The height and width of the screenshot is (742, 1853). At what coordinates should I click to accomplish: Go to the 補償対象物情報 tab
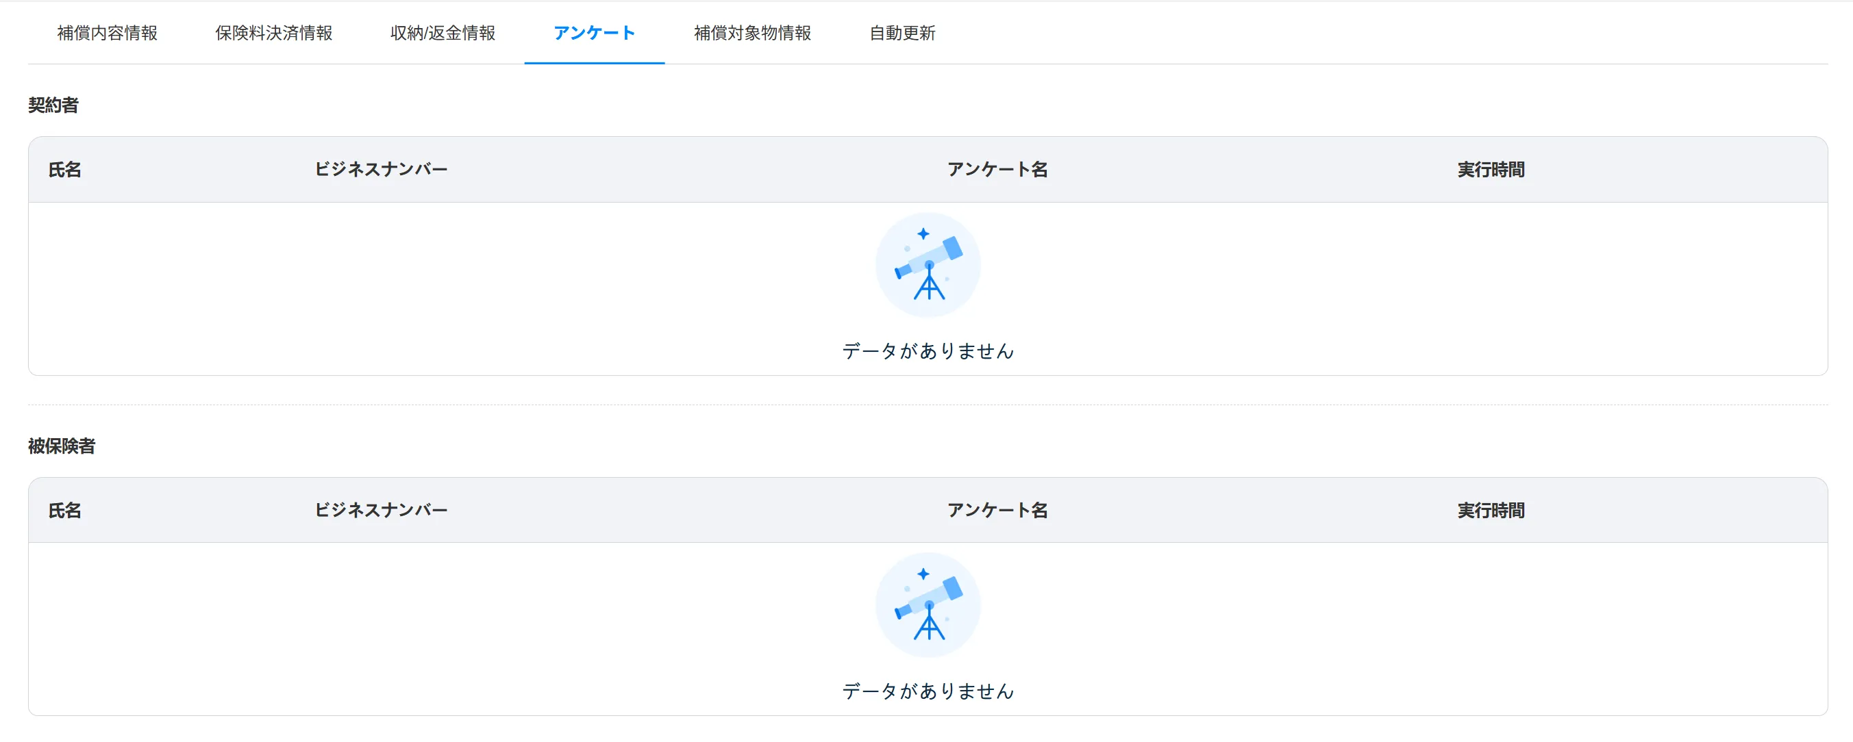tap(752, 33)
